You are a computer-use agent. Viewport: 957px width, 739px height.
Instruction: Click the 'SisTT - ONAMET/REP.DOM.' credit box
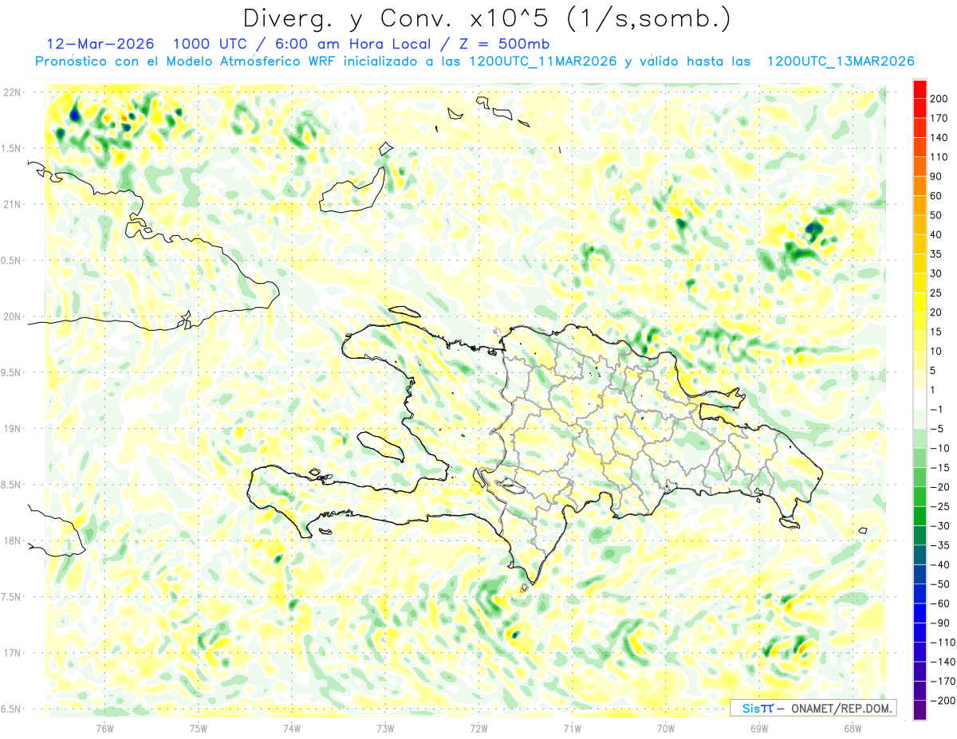click(813, 708)
